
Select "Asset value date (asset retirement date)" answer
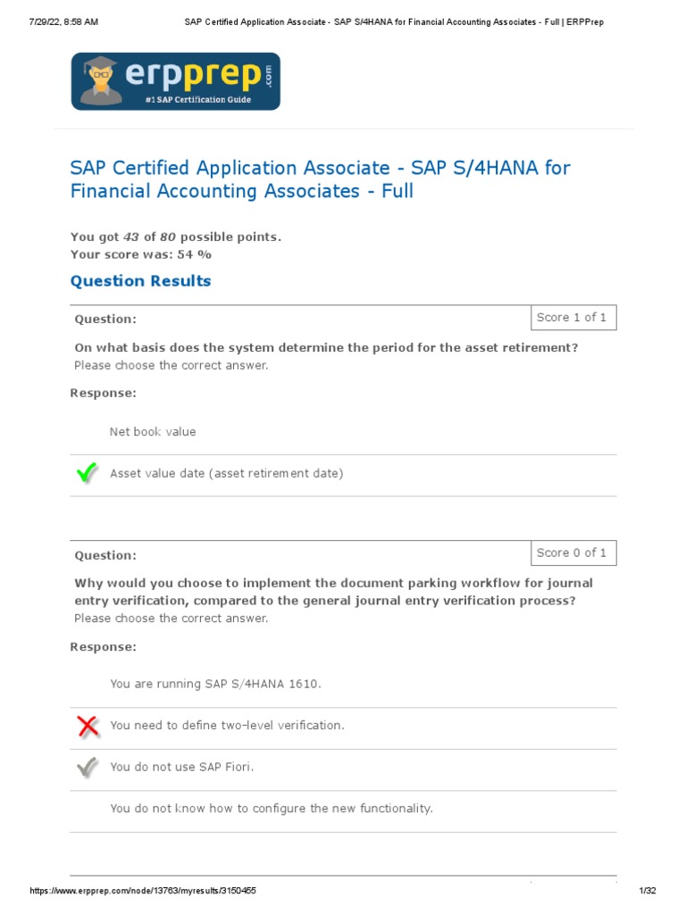[x=226, y=474]
